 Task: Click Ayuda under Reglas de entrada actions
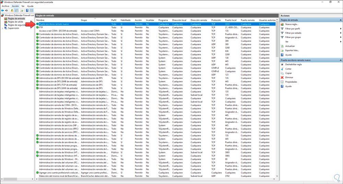click(288, 55)
